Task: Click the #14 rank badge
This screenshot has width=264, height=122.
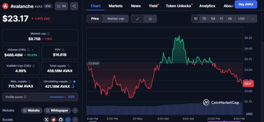Action: 48,6
